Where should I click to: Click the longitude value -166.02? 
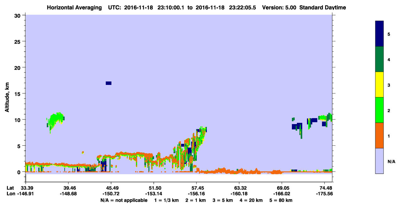click(x=282, y=194)
